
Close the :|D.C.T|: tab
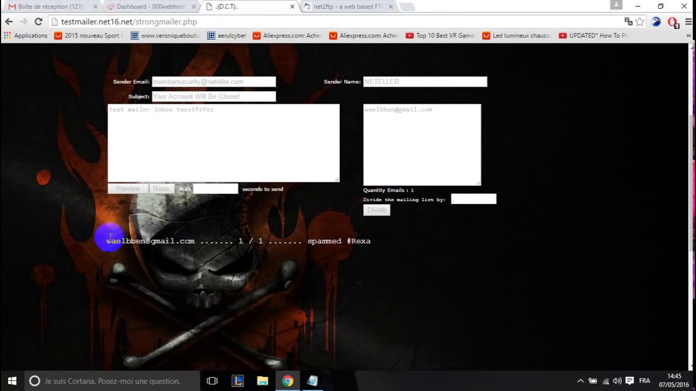[x=293, y=7]
